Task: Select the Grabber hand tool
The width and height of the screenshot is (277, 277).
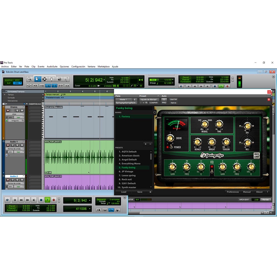Action: 52,79
